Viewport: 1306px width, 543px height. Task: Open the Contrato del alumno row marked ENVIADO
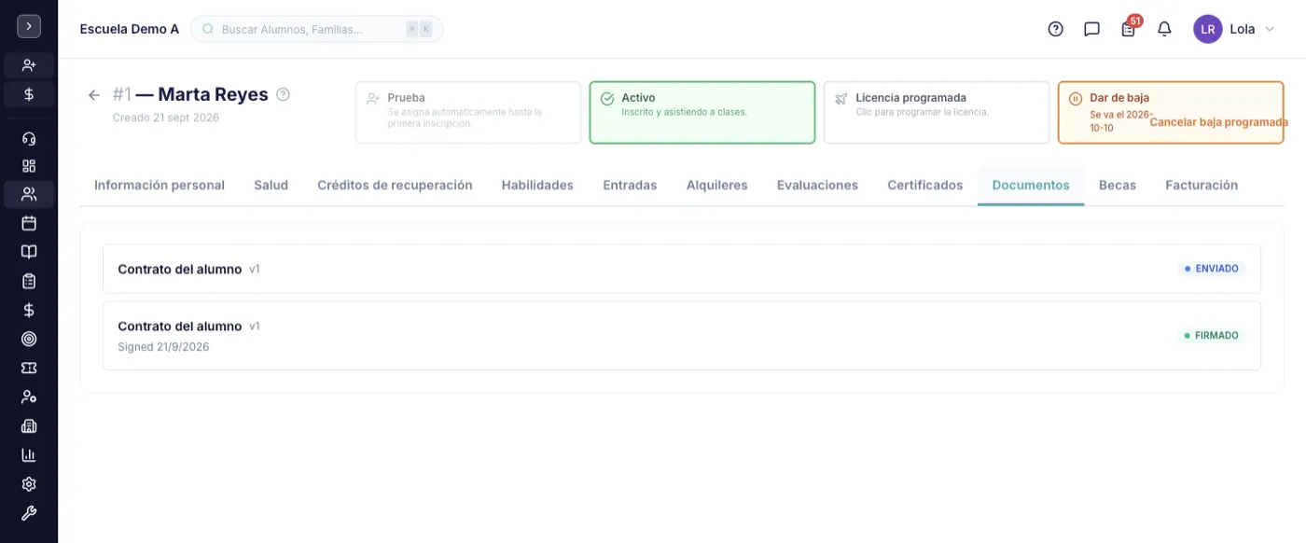click(682, 269)
